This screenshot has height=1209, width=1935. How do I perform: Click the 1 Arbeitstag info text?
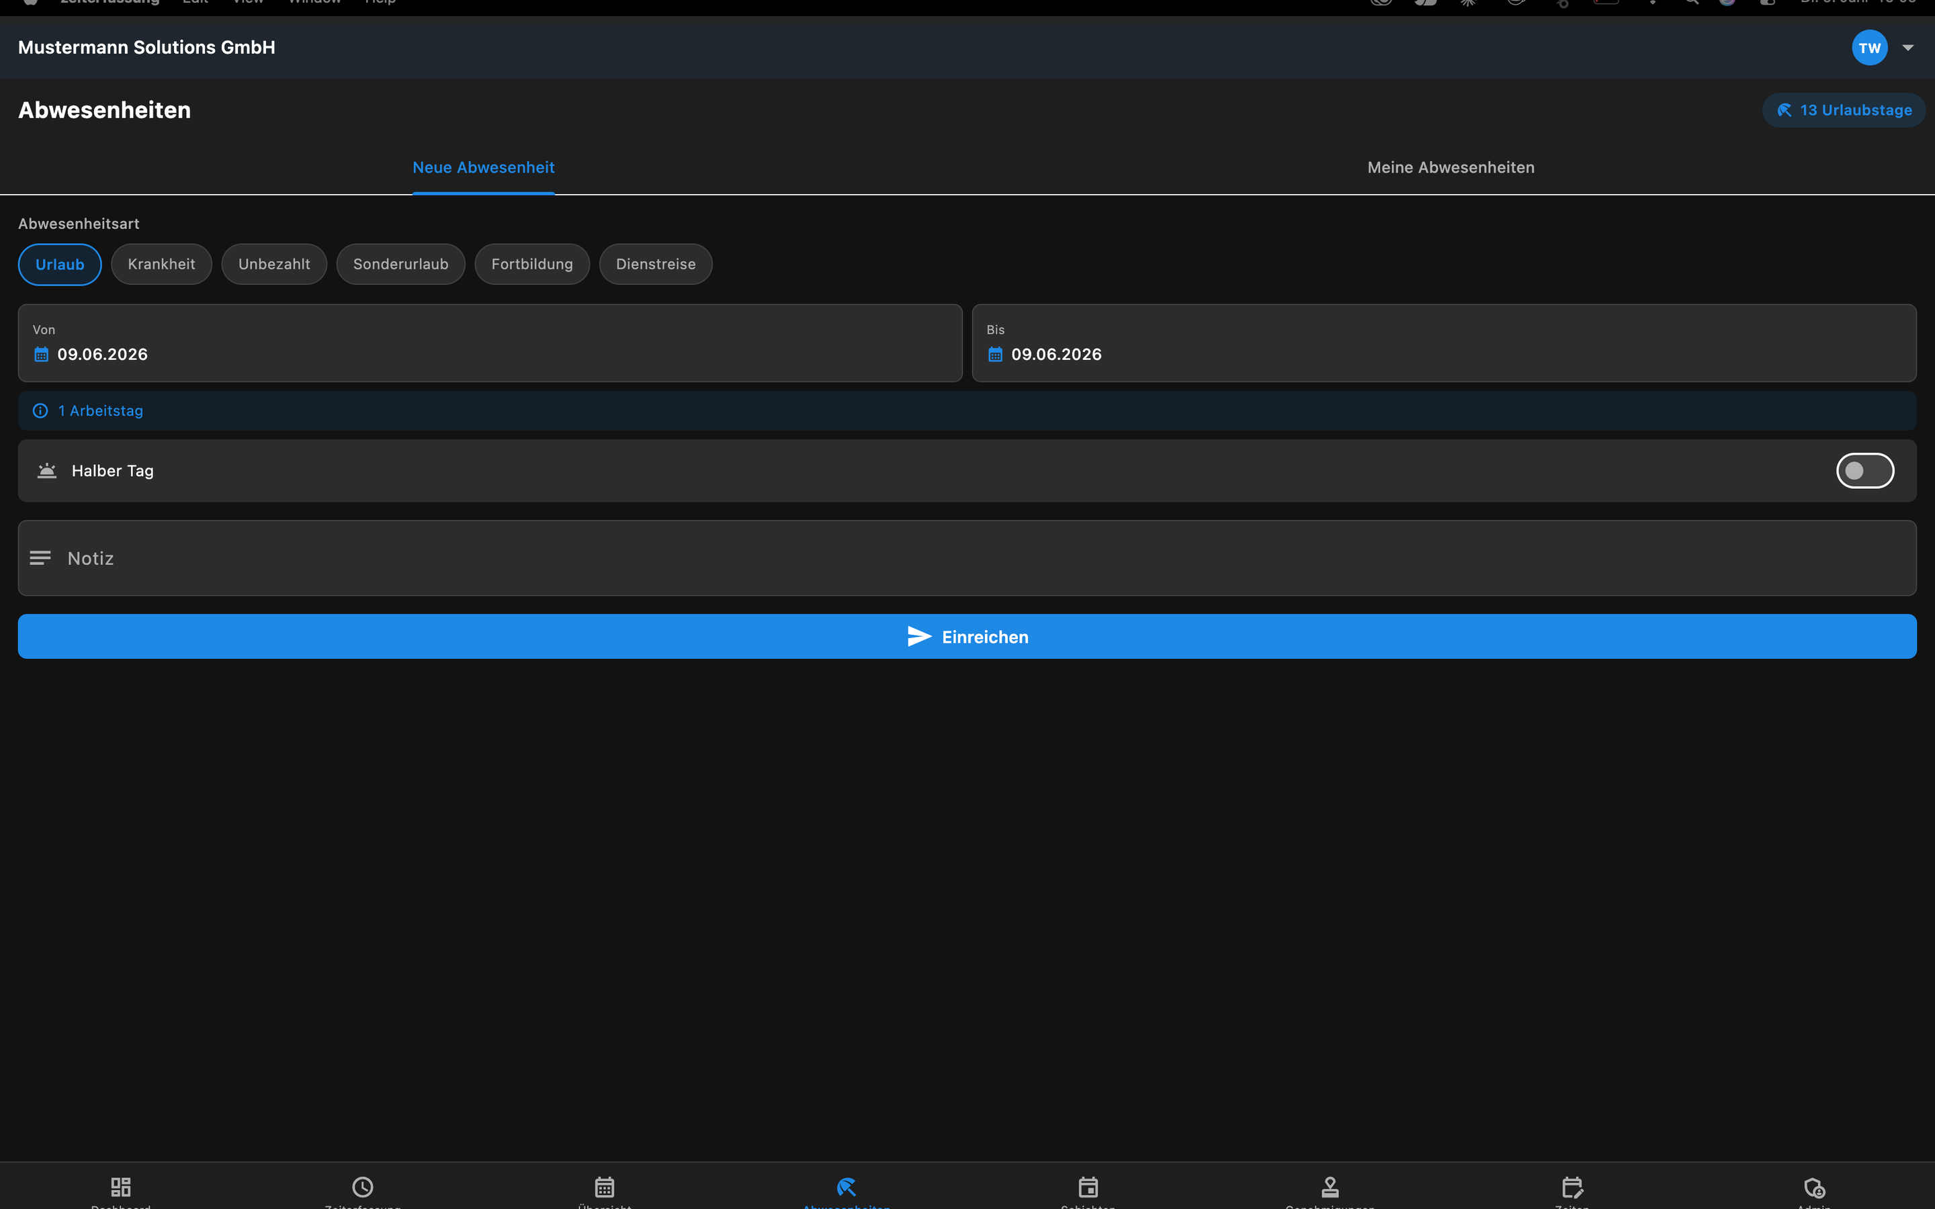point(101,411)
